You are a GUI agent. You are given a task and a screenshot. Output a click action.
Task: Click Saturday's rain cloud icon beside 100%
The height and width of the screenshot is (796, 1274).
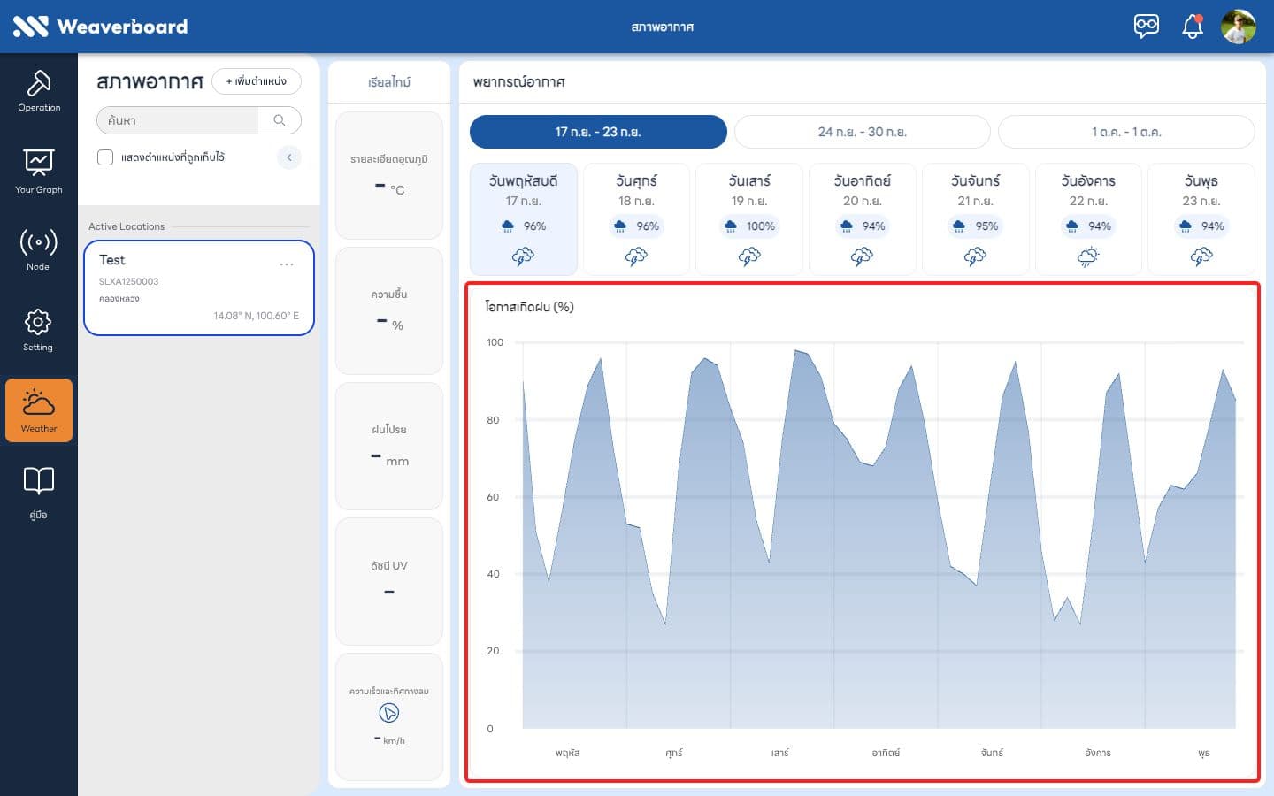[x=731, y=226]
